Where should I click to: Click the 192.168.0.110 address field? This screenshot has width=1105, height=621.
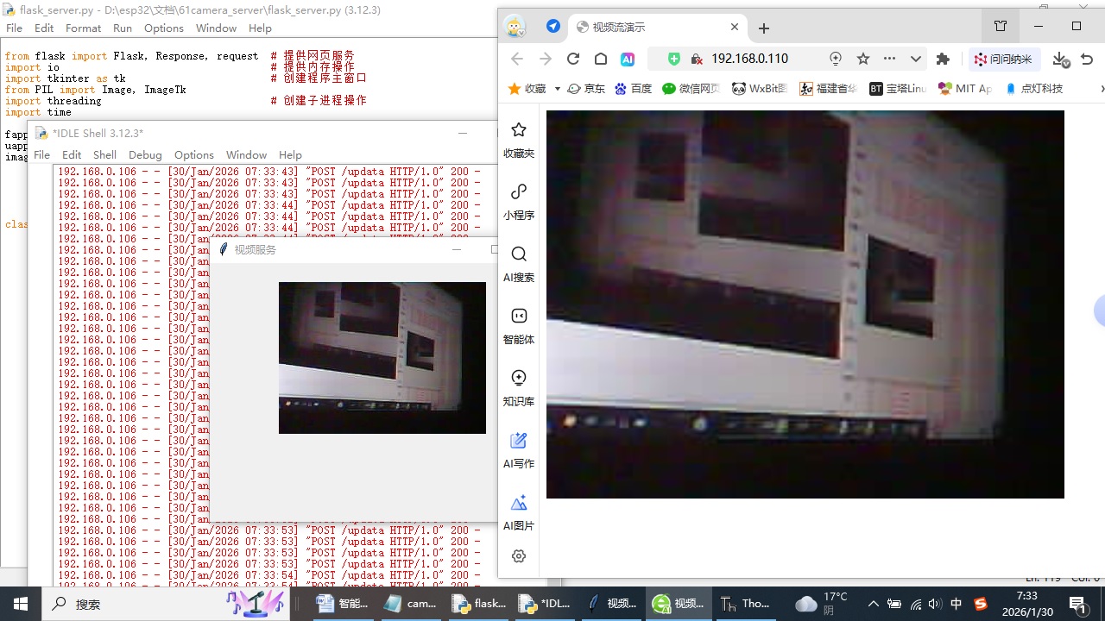pyautogui.click(x=749, y=59)
